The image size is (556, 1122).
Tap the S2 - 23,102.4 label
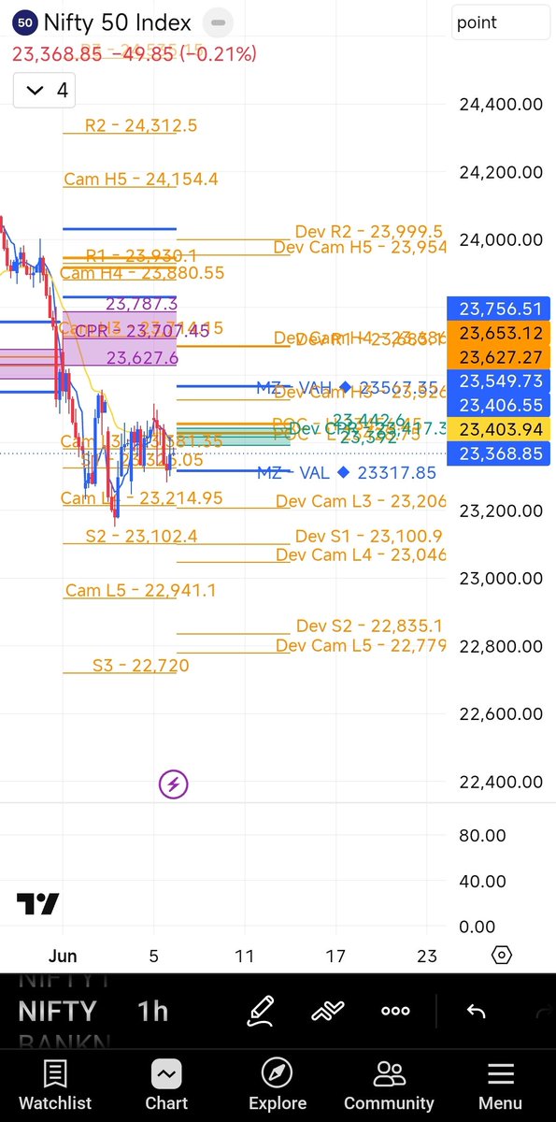(142, 537)
